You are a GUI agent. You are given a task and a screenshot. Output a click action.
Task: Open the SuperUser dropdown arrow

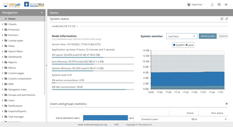coord(205,5)
